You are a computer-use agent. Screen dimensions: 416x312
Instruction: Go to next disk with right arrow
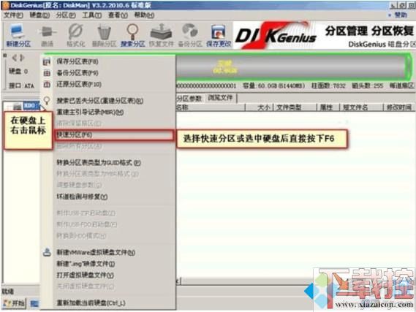22,57
